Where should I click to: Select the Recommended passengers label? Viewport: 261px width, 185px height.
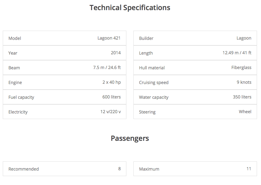click(24, 169)
